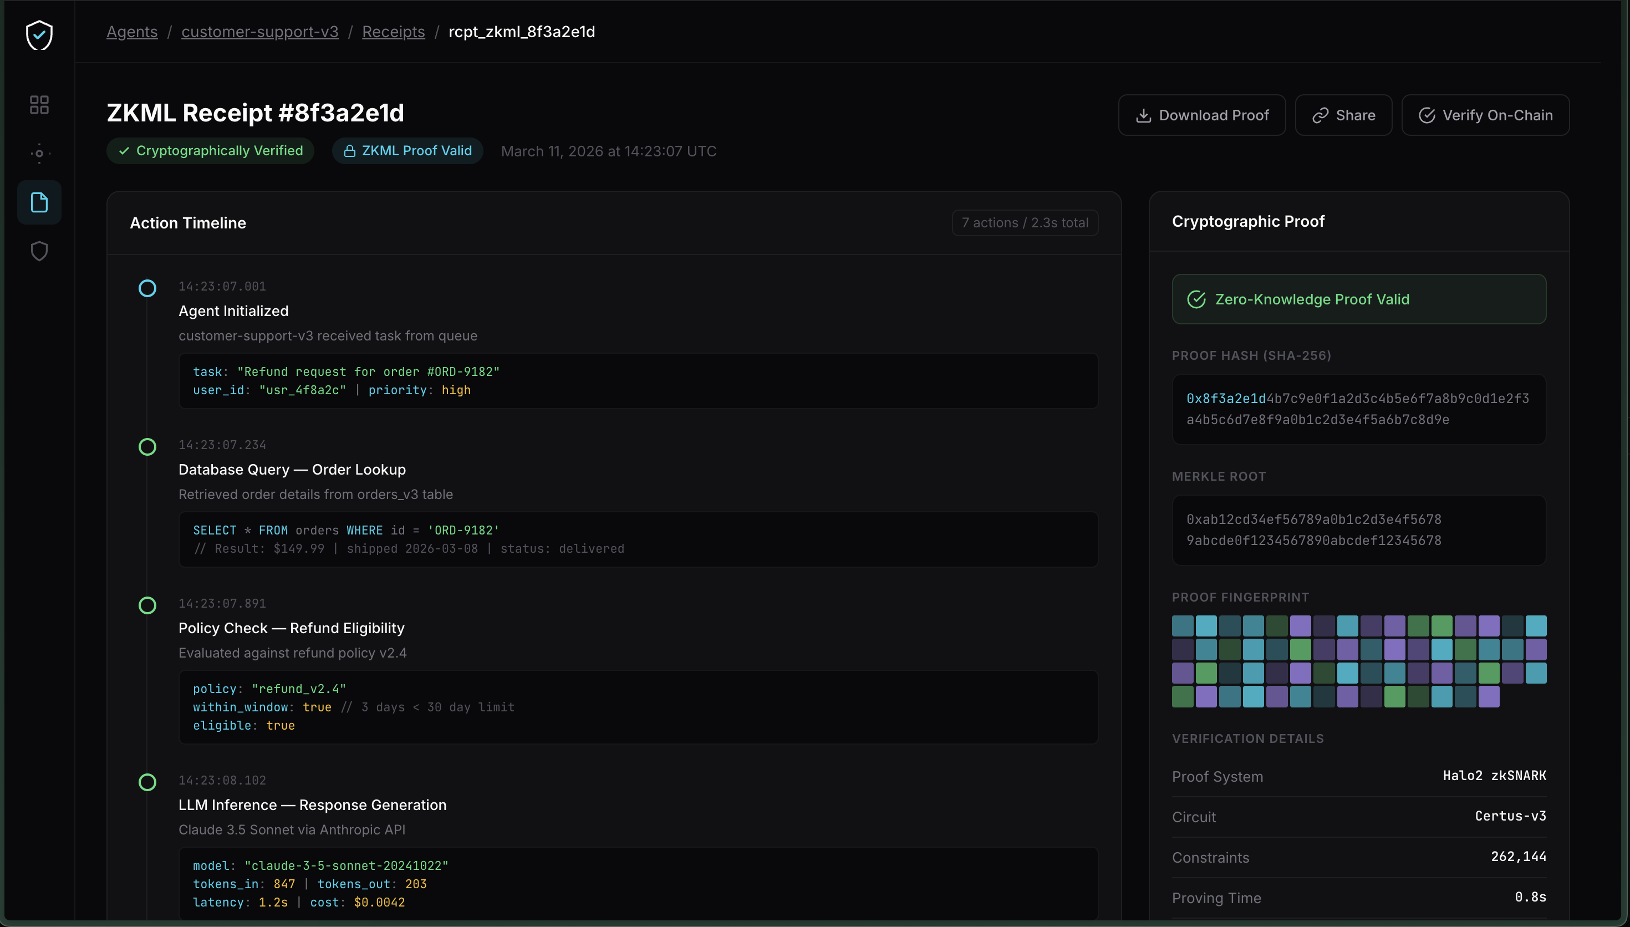This screenshot has width=1630, height=927.
Task: Navigate to Receipts breadcrumb
Action: click(x=393, y=32)
